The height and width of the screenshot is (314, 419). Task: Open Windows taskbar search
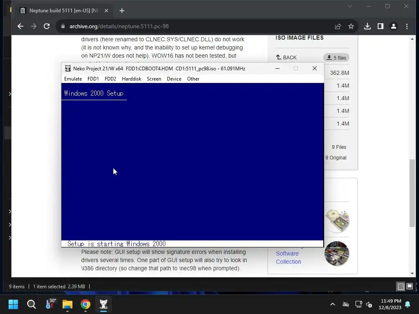click(x=31, y=304)
